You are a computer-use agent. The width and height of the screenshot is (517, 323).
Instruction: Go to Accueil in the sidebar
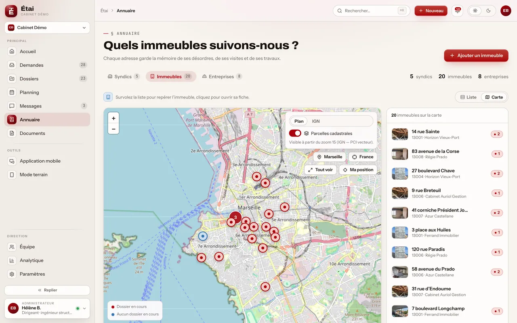pos(47,51)
